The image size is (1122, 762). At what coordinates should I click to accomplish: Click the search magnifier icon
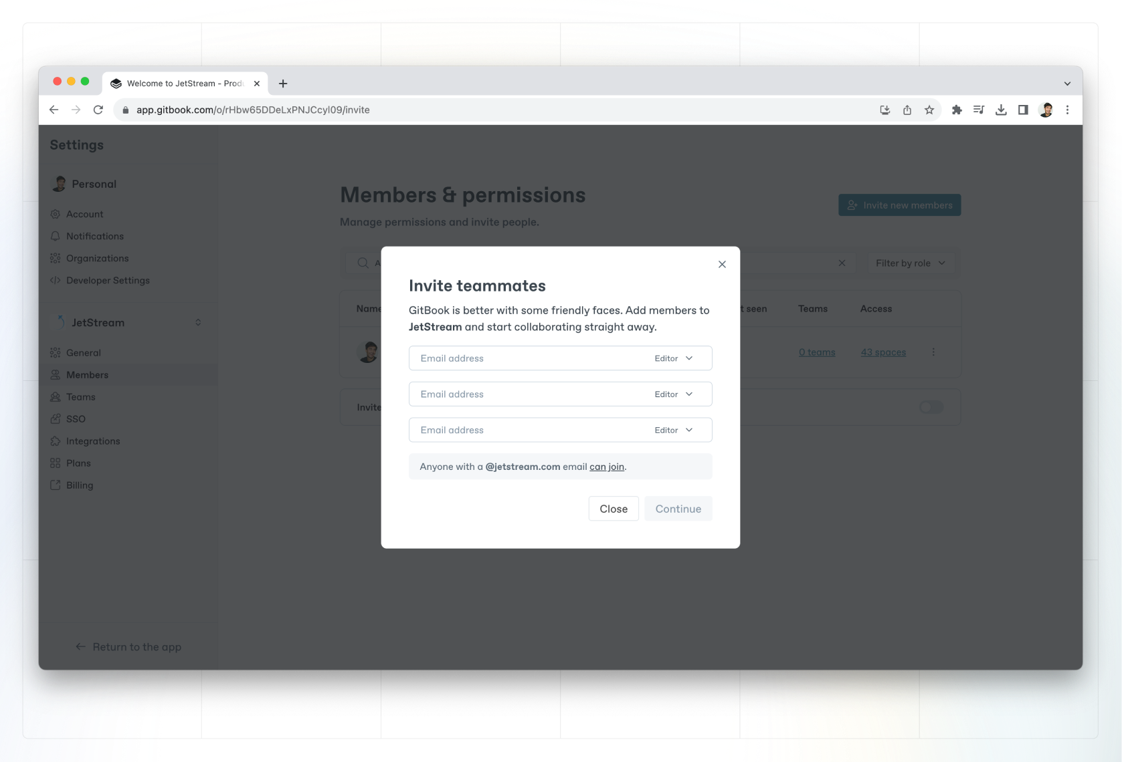pyautogui.click(x=363, y=263)
